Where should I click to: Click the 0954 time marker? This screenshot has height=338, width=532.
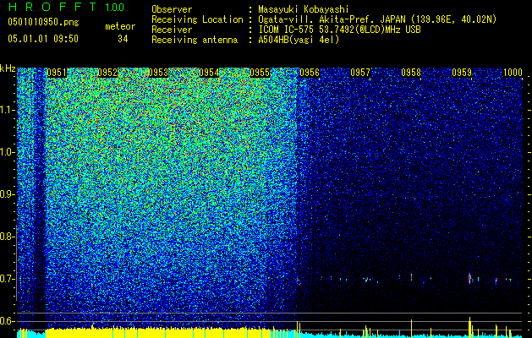tap(209, 73)
